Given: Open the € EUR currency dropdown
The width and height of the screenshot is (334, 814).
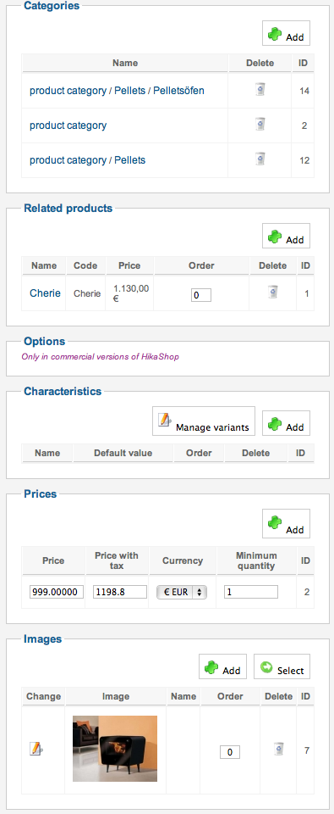Looking at the screenshot, I should [x=182, y=592].
